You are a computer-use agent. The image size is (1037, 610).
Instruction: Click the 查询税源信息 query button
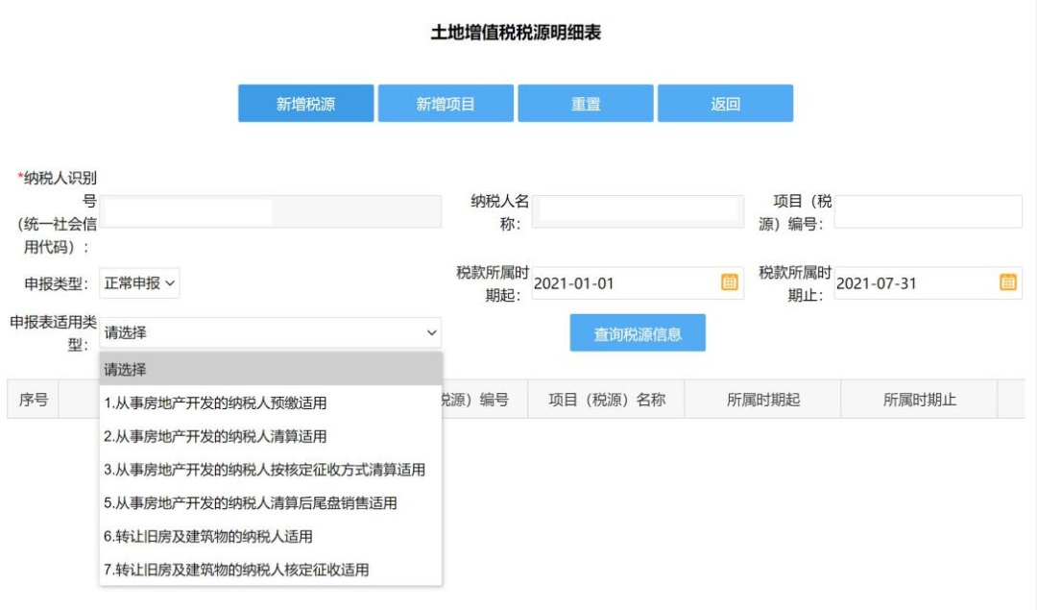point(638,331)
